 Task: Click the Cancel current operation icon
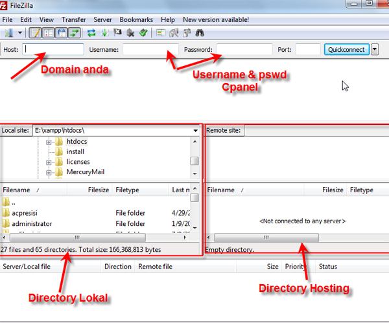coord(117,32)
